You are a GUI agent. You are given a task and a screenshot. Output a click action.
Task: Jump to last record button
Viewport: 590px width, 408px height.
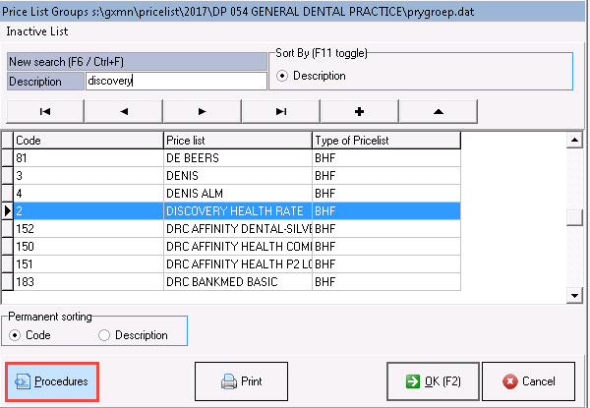pos(281,111)
